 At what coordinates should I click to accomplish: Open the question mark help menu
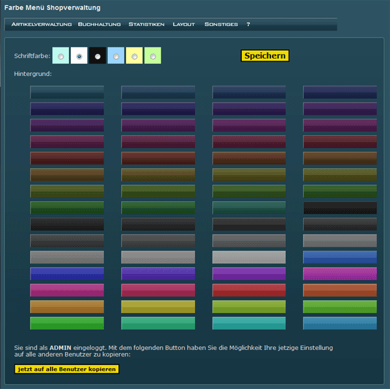(248, 25)
